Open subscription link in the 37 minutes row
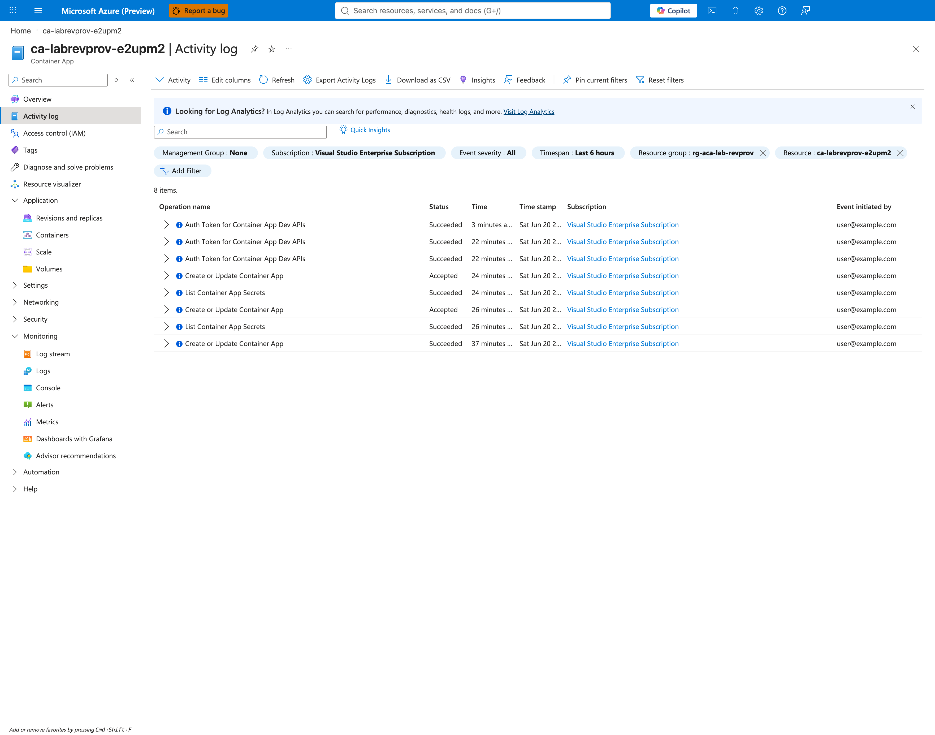Viewport: 935px width, 735px height. pos(623,343)
